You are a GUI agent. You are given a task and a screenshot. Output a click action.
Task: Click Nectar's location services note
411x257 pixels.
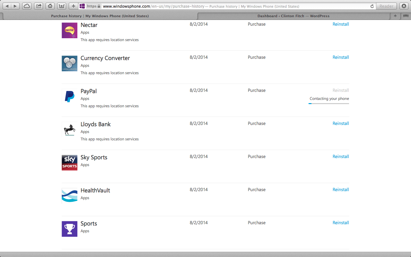[x=109, y=40]
